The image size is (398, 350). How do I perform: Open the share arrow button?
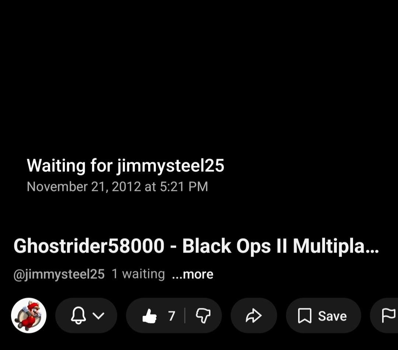click(x=254, y=315)
